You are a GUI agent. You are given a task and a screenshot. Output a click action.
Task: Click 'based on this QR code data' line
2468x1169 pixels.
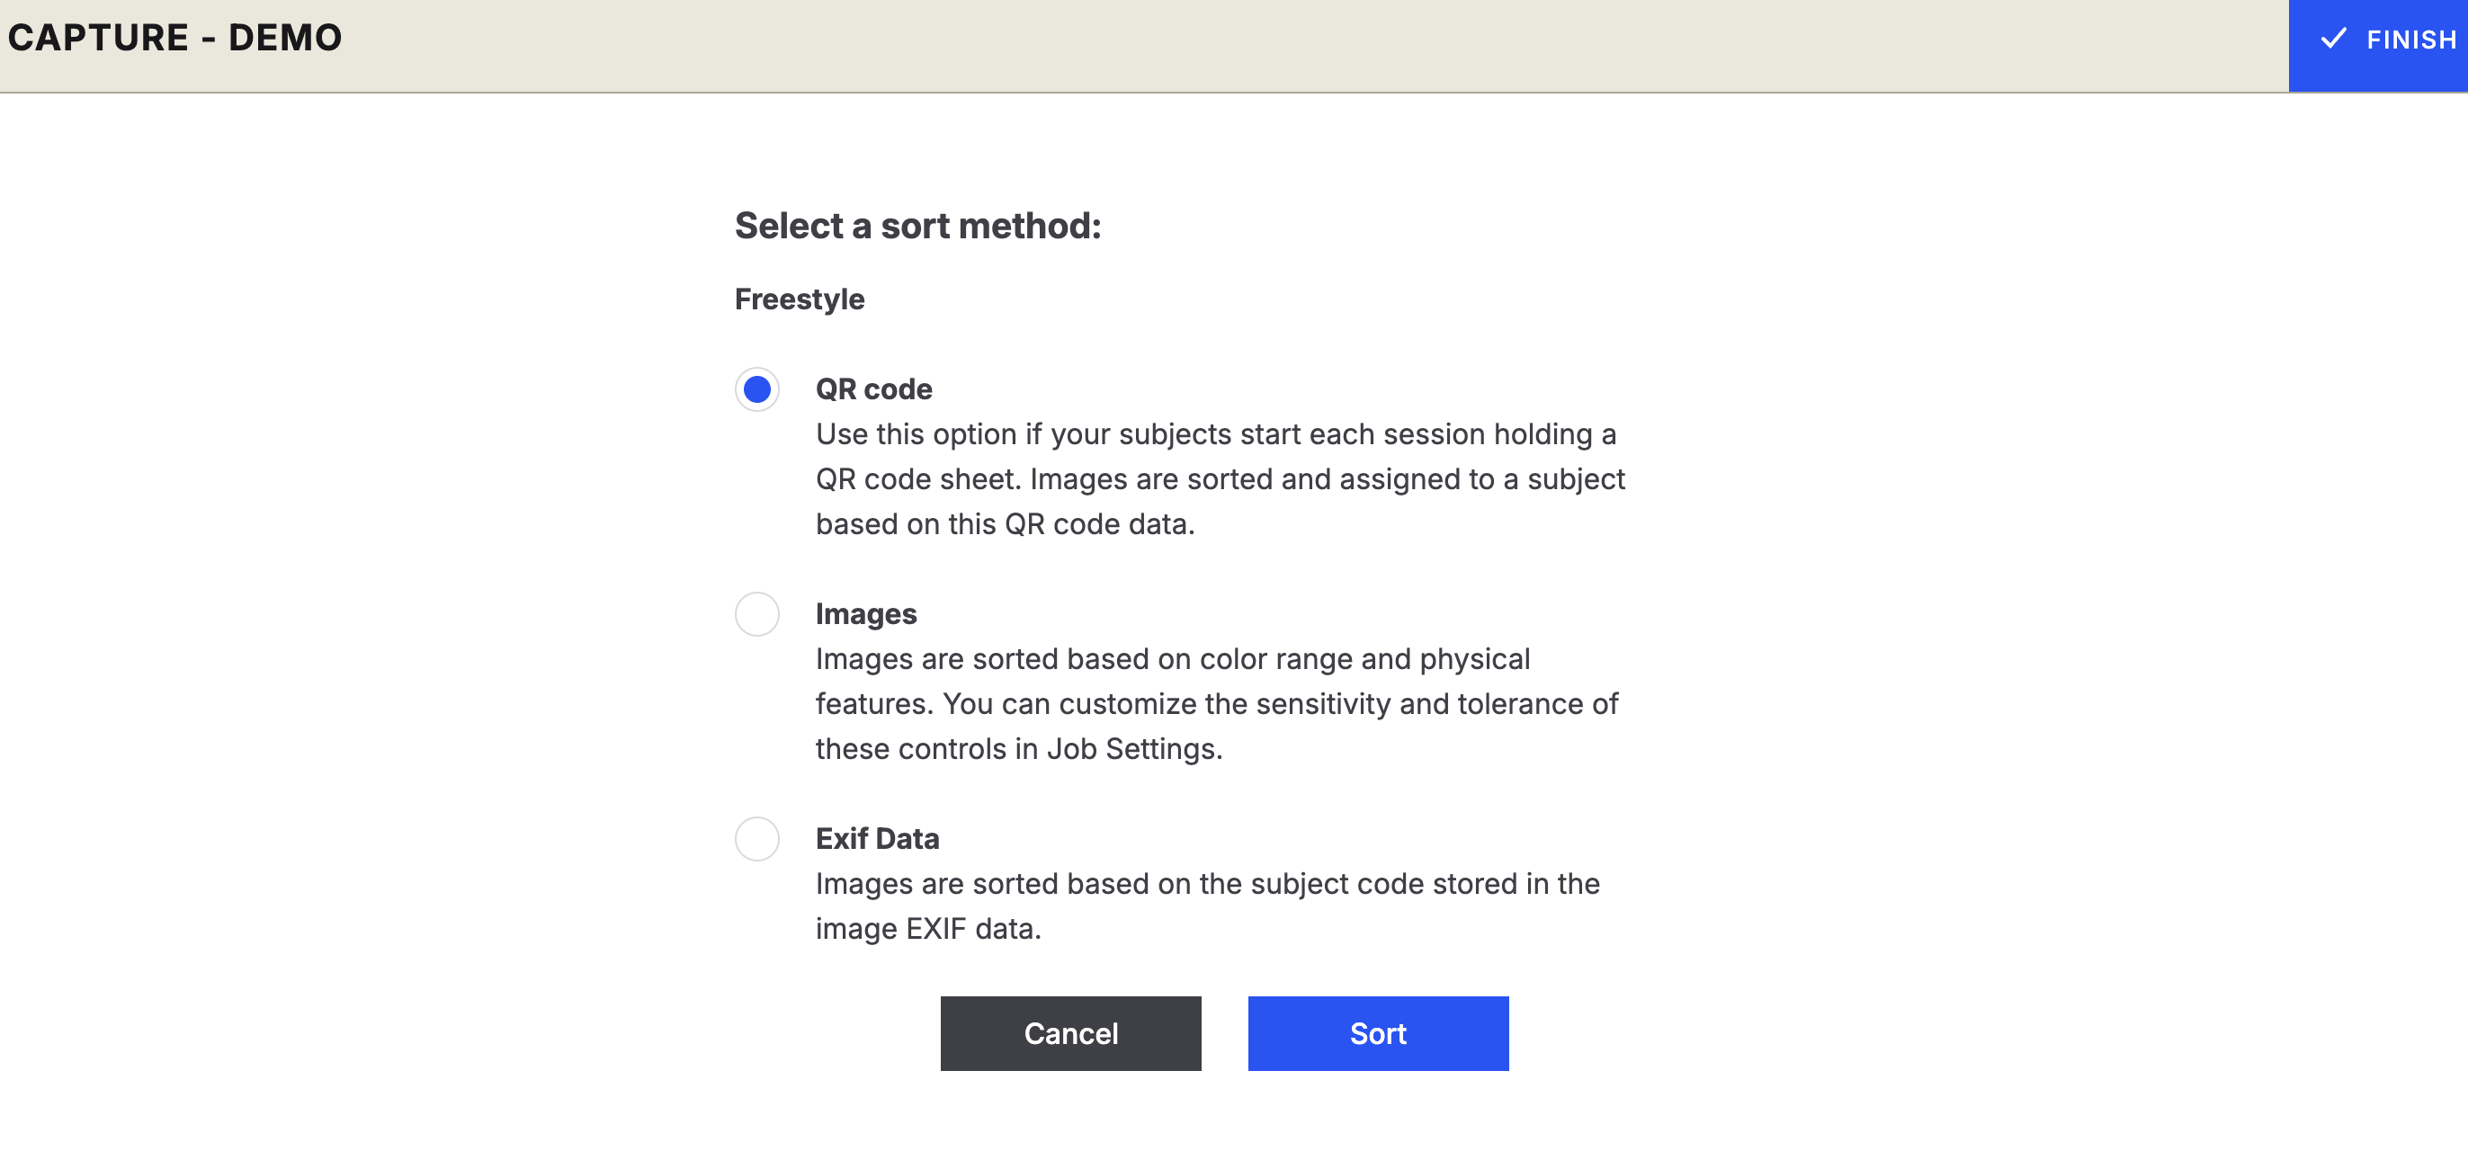click(1005, 524)
